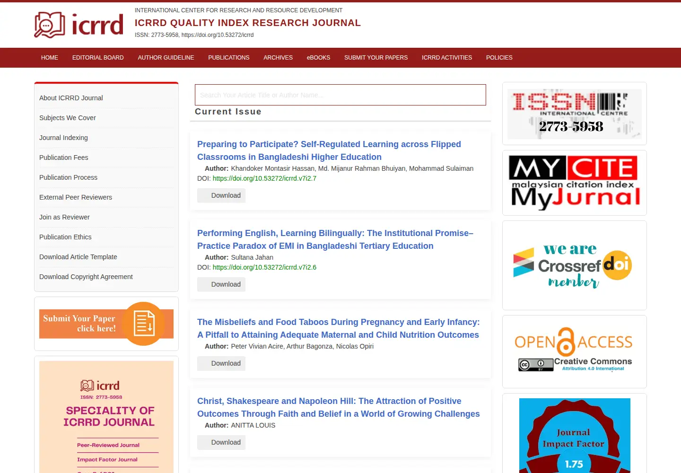The height and width of the screenshot is (473, 681).
Task: Open the Christ, Shakespeare and Napoleon Hill article
Action: tap(338, 407)
